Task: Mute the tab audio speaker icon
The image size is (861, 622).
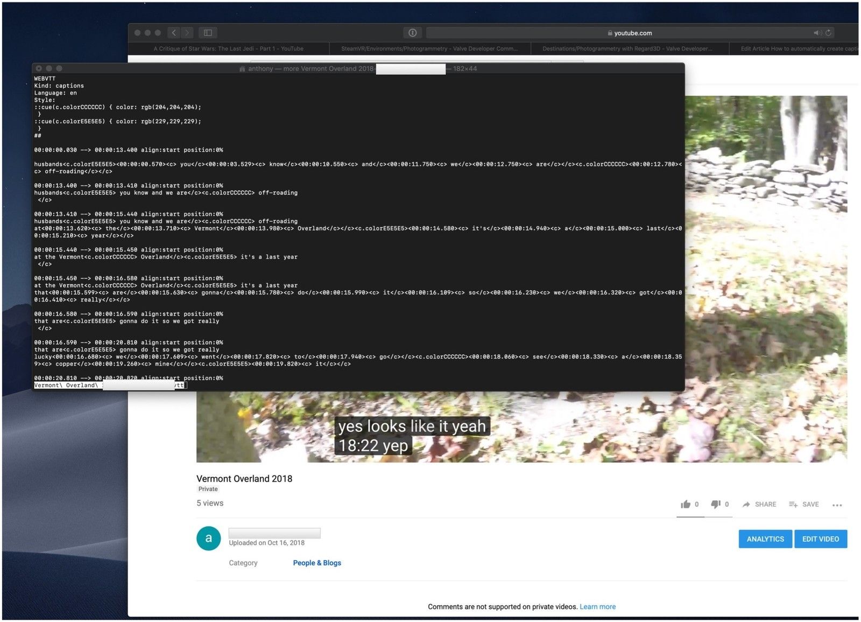Action: click(x=817, y=33)
